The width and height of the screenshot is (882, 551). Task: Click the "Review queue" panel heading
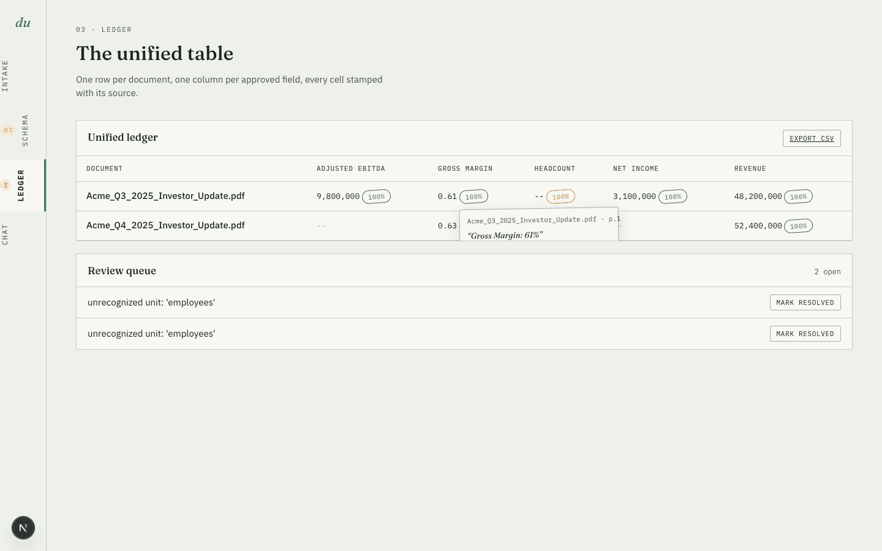[x=122, y=271]
